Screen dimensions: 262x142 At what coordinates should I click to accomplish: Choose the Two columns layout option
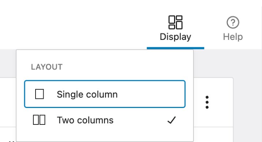[x=105, y=120]
